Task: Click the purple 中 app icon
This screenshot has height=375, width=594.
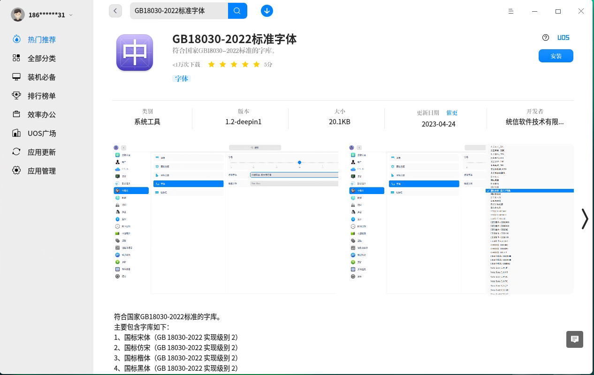Action: click(x=135, y=52)
